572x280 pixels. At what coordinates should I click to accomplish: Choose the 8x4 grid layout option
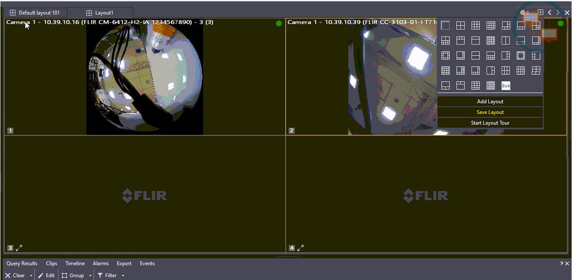506,85
